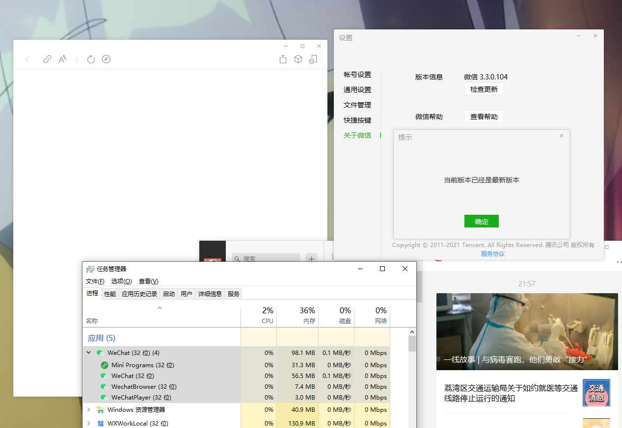622x428 pixels.
Task: Select the Mini Programs (32 位) row
Action: tap(237, 365)
